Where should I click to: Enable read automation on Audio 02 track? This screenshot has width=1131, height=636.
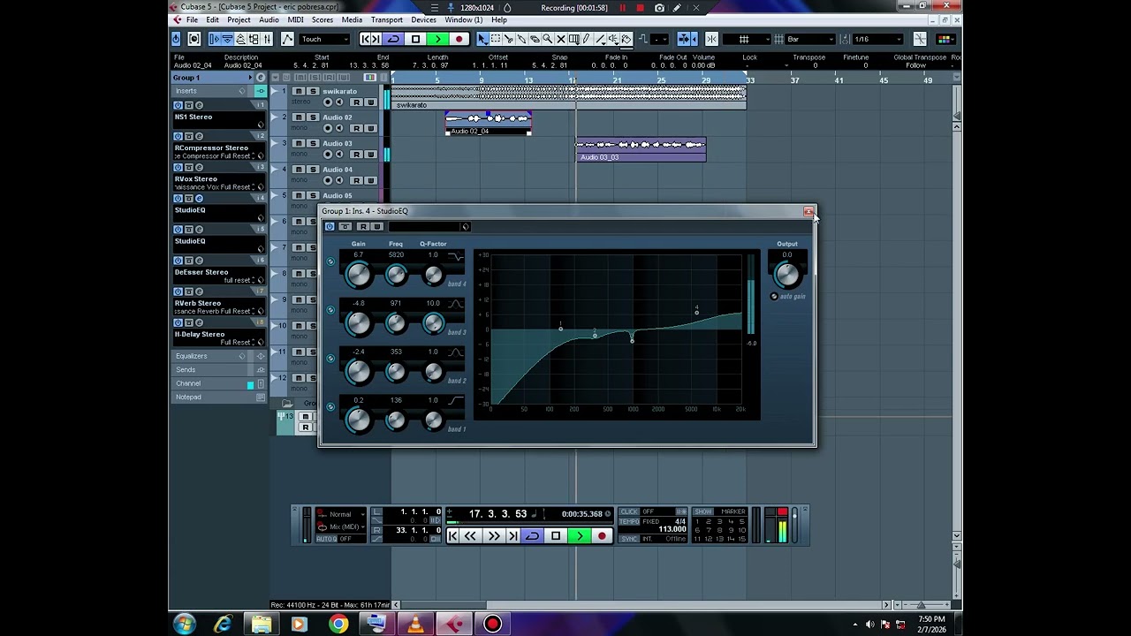pos(356,128)
